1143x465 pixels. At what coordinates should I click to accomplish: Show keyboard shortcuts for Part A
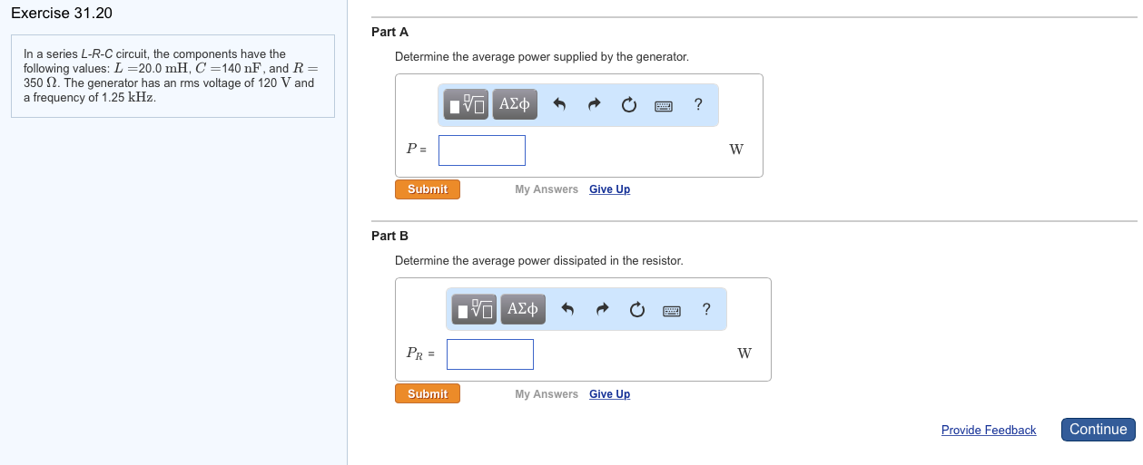[664, 106]
